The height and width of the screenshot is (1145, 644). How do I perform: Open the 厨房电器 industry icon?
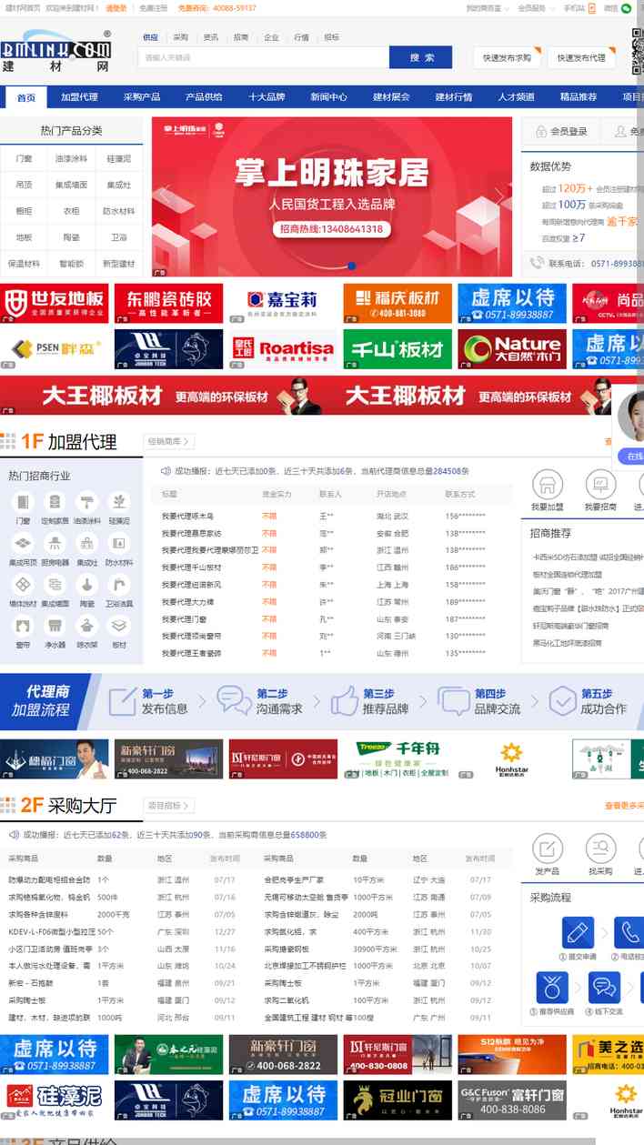click(x=55, y=543)
